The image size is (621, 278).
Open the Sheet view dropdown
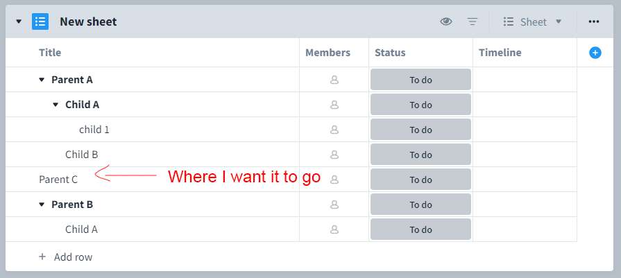(533, 21)
